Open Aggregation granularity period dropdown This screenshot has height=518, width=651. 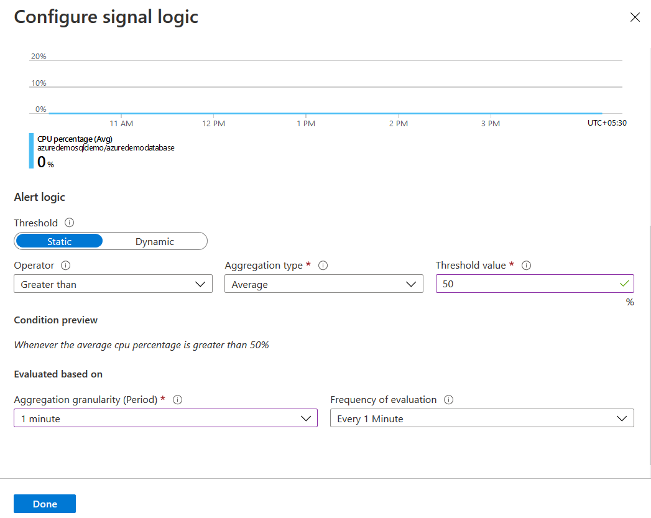165,419
